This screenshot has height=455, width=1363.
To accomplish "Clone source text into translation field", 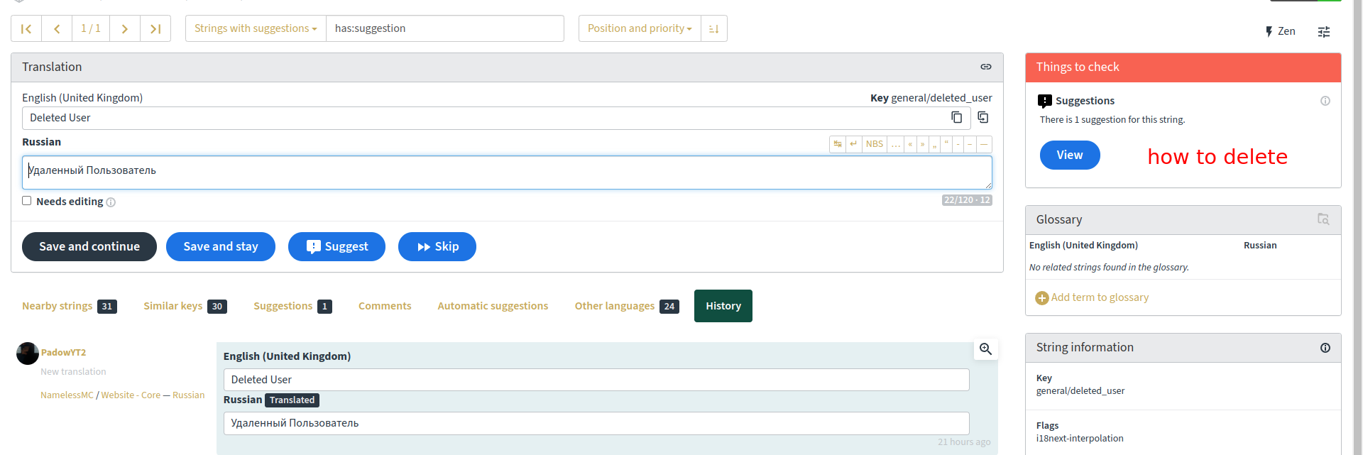I will [x=983, y=117].
